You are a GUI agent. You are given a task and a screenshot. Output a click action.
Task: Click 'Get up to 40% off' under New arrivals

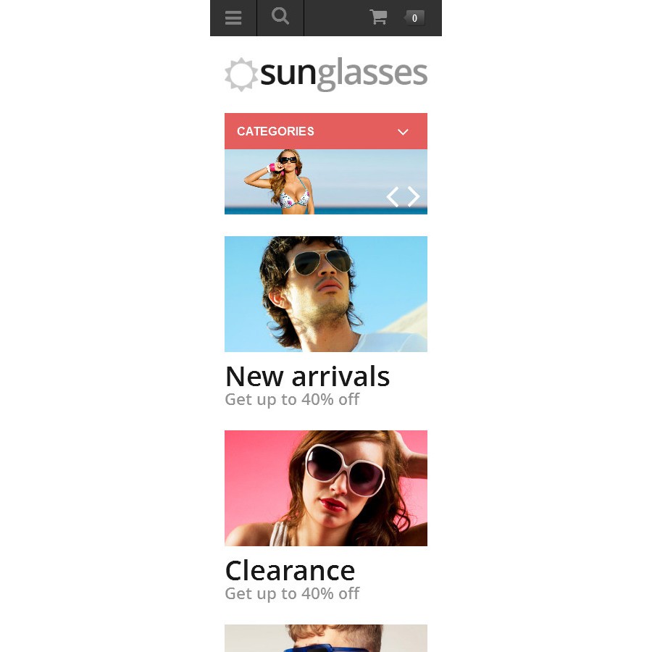coord(292,400)
